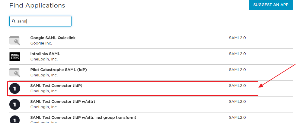Click Google Inc. vendor text
The width and height of the screenshot is (300, 123).
point(41,43)
